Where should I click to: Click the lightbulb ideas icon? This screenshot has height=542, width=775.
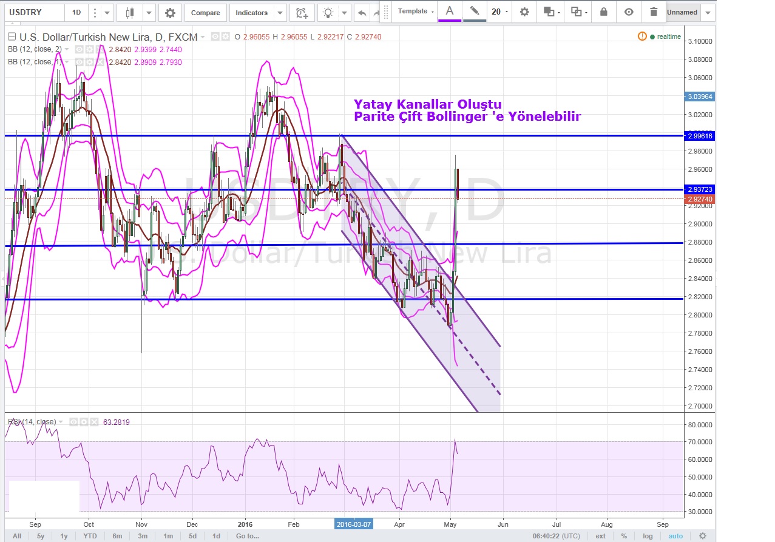tap(328, 13)
